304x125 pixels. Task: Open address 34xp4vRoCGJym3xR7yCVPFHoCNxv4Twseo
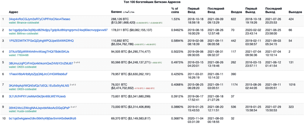pos(40,19)
